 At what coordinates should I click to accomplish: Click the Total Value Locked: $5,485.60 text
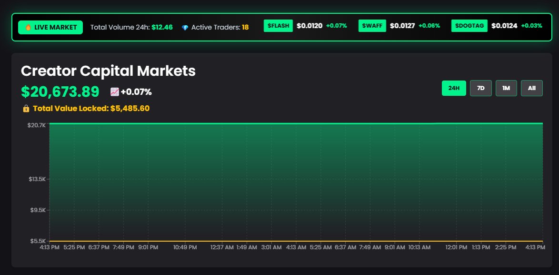click(91, 109)
